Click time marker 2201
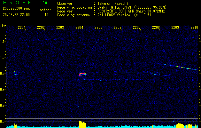The height and width of the screenshot is (128, 201). (x=22, y=28)
